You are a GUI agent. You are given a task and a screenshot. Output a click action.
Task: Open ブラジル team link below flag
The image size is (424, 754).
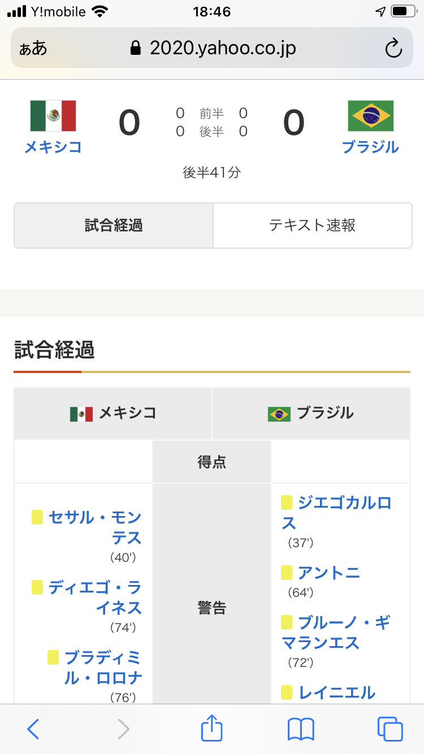371,148
